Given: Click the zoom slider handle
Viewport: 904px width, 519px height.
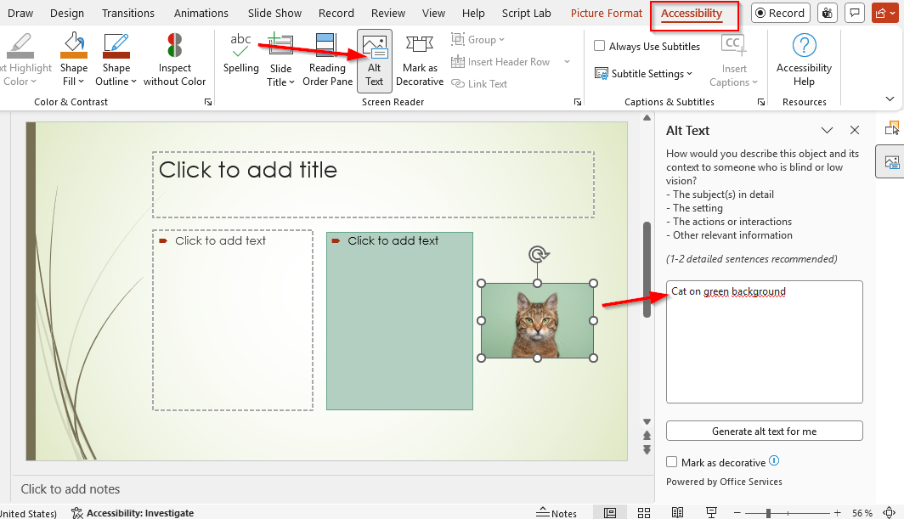Looking at the screenshot, I should coord(768,513).
